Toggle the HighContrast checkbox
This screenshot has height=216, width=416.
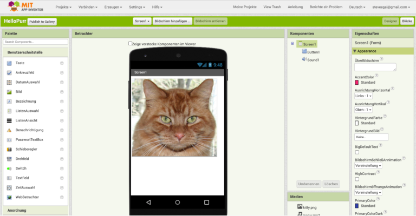[357, 179]
